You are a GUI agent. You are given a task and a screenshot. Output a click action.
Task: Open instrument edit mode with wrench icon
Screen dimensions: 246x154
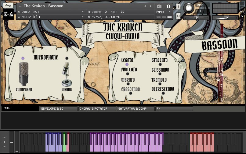pyautogui.click(x=8, y=5)
